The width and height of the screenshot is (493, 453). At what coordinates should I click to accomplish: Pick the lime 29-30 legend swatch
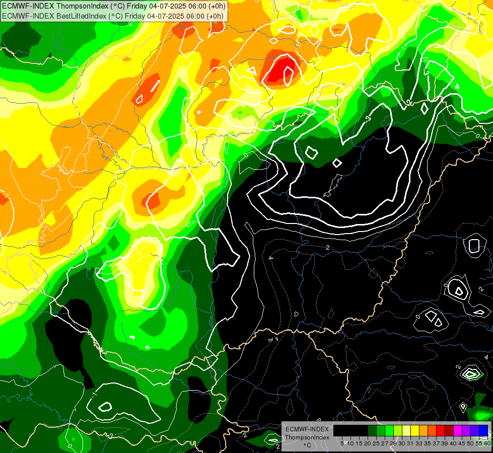[398, 430]
